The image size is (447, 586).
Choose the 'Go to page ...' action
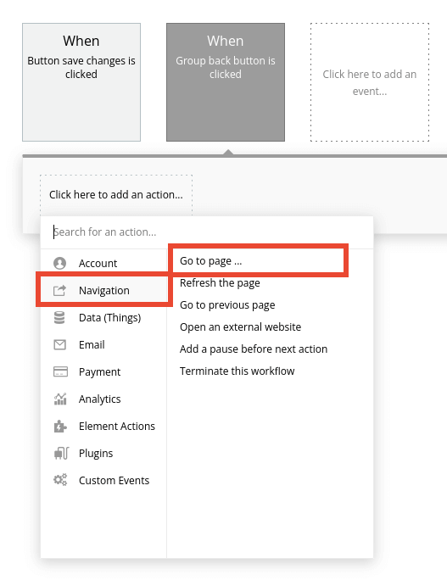coord(211,261)
